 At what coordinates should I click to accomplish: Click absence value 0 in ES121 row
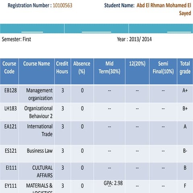pos(82,151)
